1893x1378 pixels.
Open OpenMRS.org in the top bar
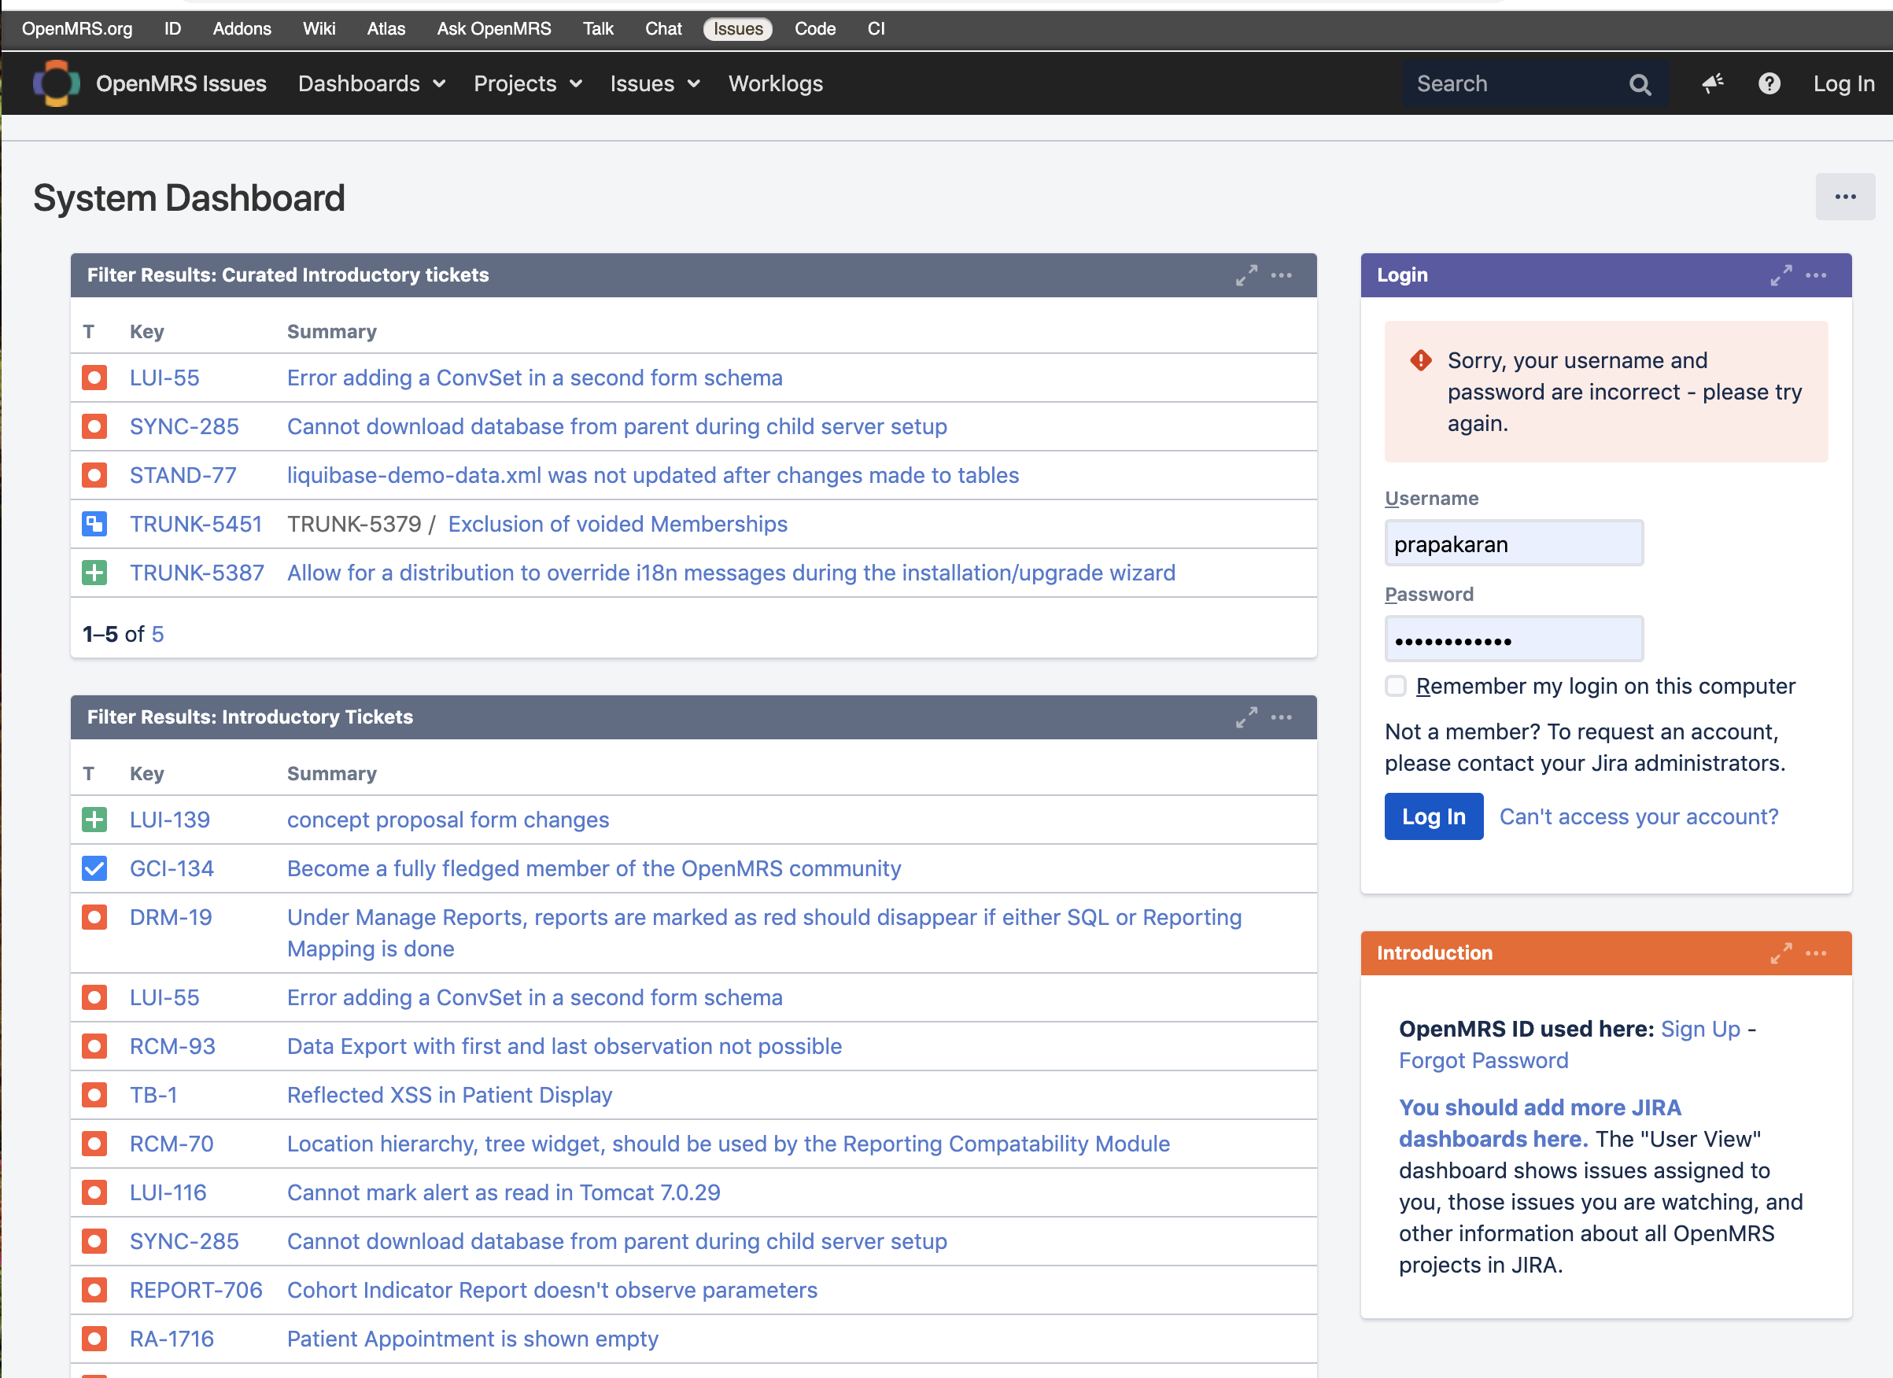[77, 28]
